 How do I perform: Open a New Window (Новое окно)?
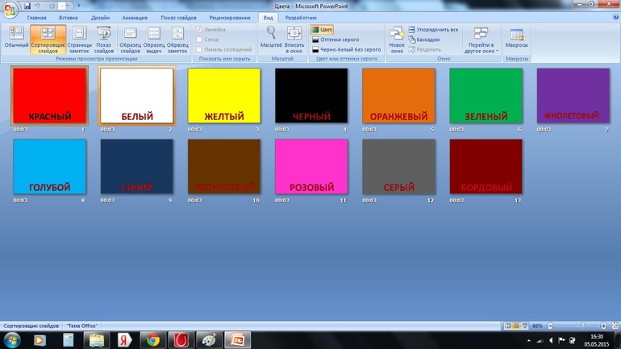click(397, 39)
